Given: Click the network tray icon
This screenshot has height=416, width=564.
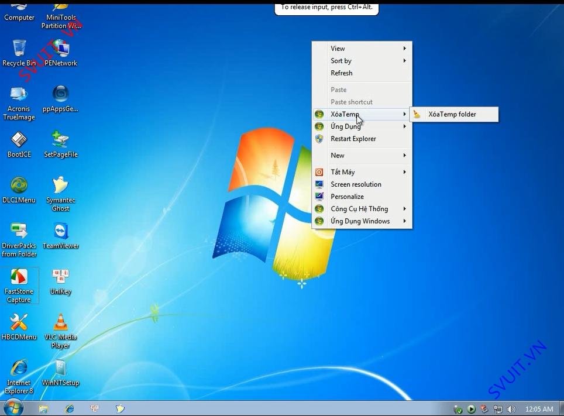Looking at the screenshot, I should point(498,409).
